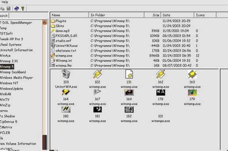This screenshot has width=228, height=151.
Task: Select the Winamp 2.91 folder
Action: click(x=9, y=61)
